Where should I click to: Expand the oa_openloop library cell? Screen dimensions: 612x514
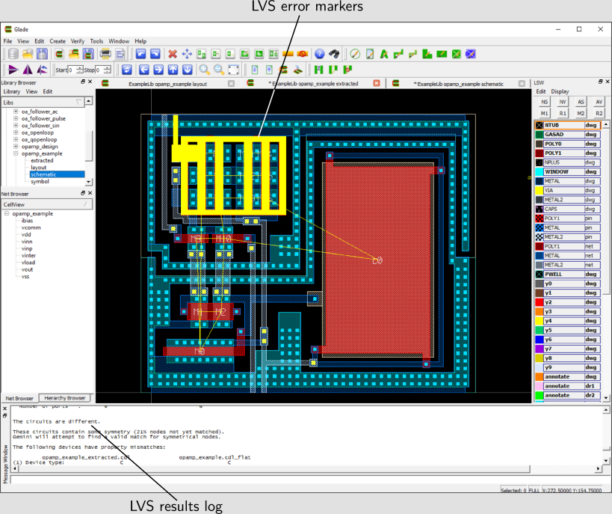pos(16,132)
